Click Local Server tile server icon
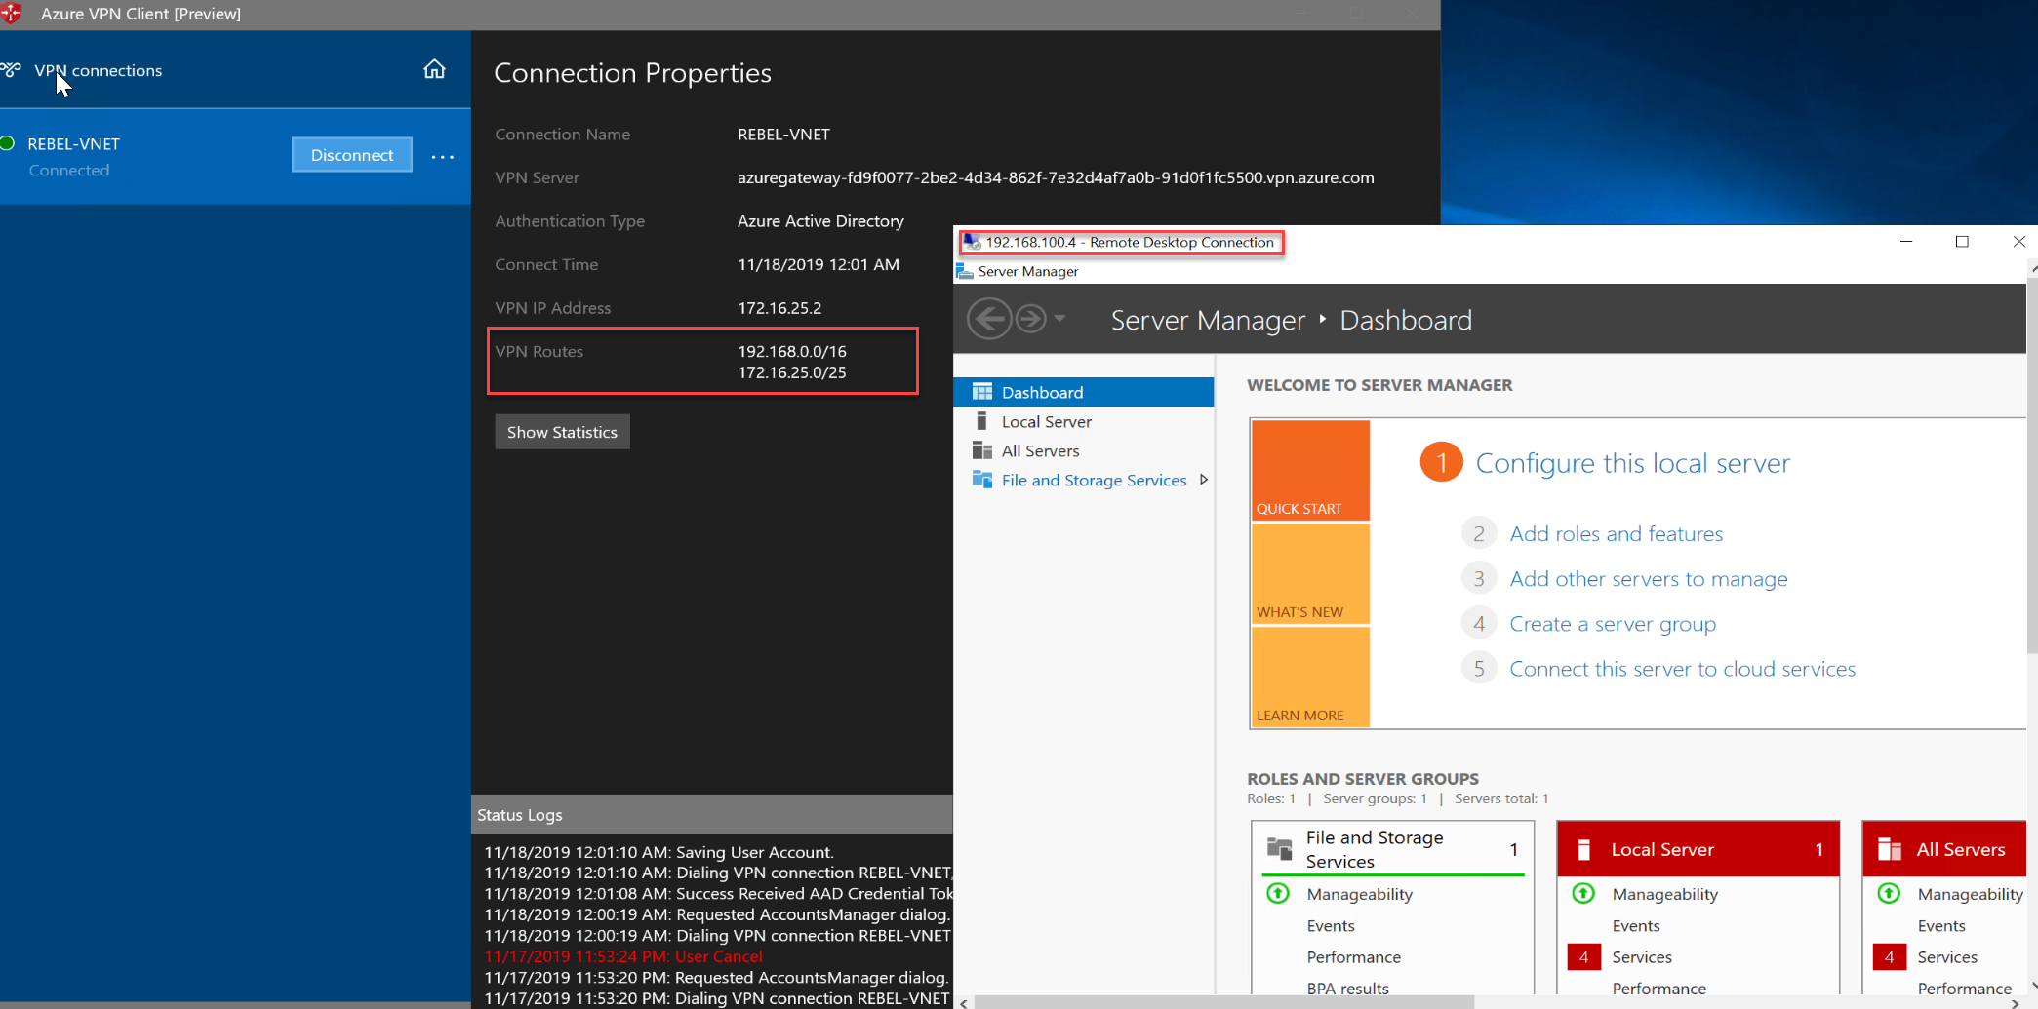Image resolution: width=2038 pixels, height=1009 pixels. [x=1584, y=849]
